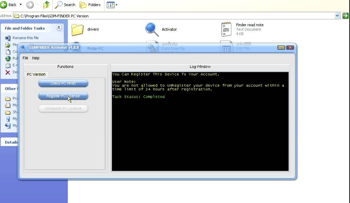Go up one folder level icon
The width and height of the screenshot is (350, 203).
pos(46,5)
